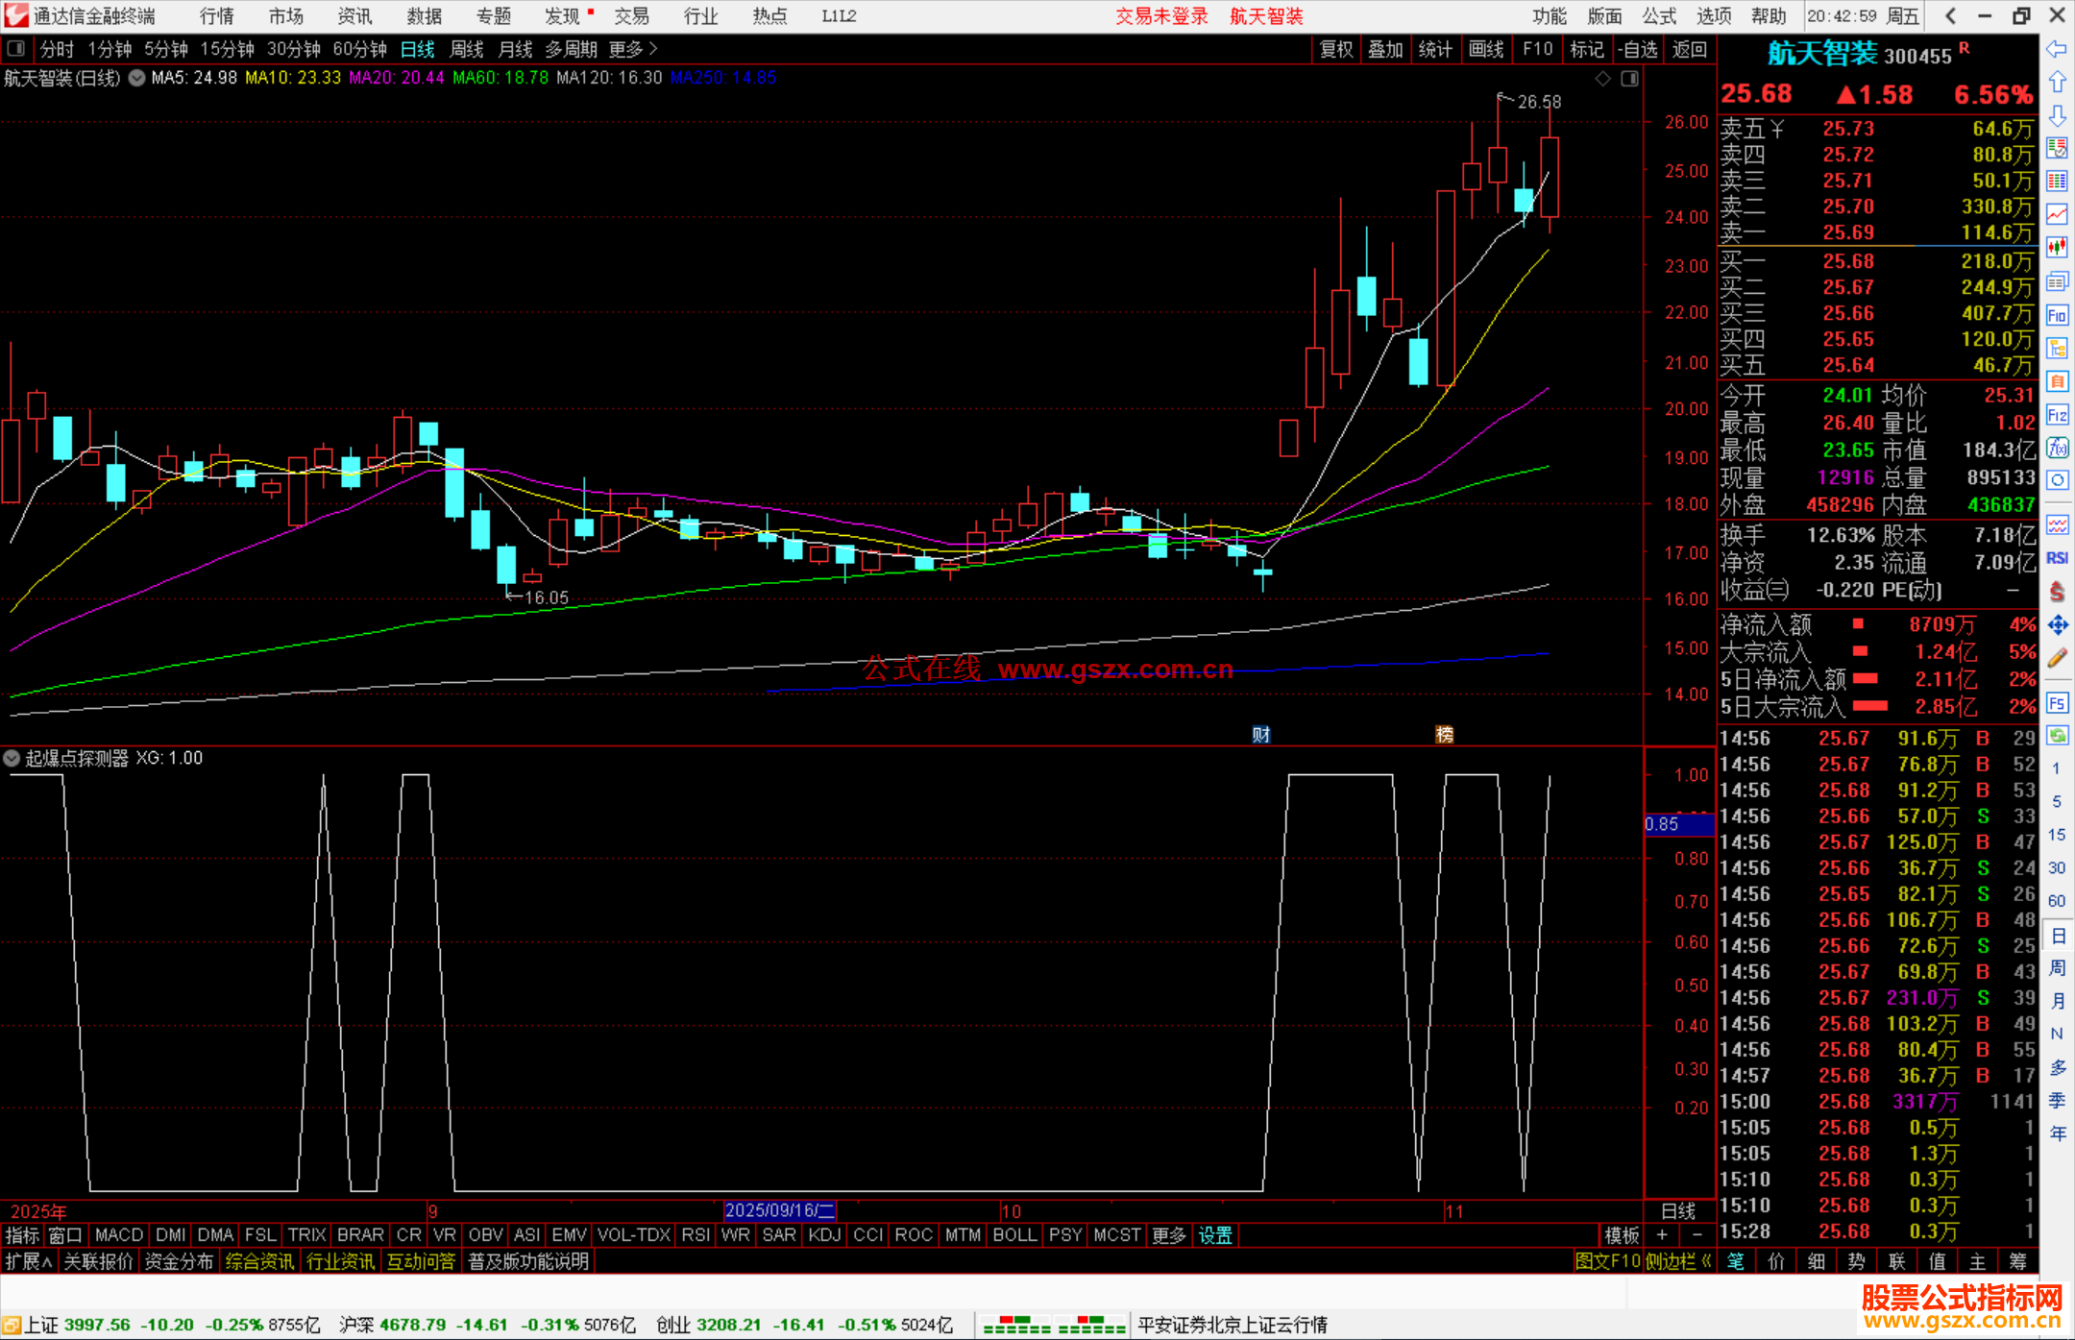The width and height of the screenshot is (2075, 1340).
Task: Toggle 侧边栏 sidebar visibility
Action: pos(1677,1261)
